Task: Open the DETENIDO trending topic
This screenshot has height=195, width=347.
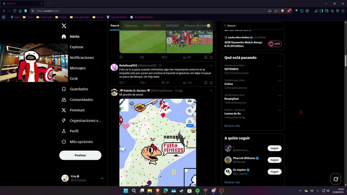Action: click(231, 69)
